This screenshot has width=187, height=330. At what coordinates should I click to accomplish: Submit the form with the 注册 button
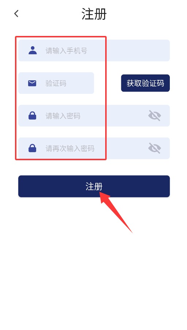coord(94,186)
